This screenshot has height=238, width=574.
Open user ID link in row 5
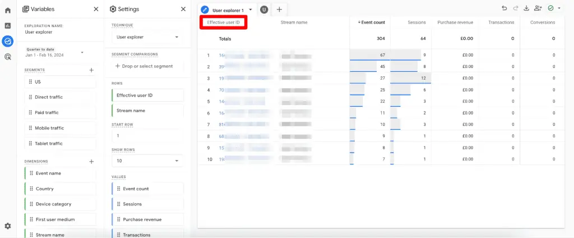point(242,101)
